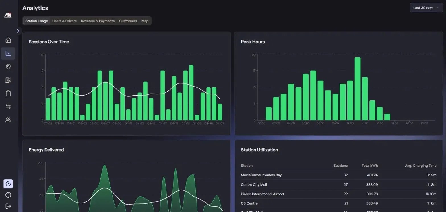Viewport: 446px width, 212px height.
Task: Open the transfer arrows icon
Action: (8, 106)
